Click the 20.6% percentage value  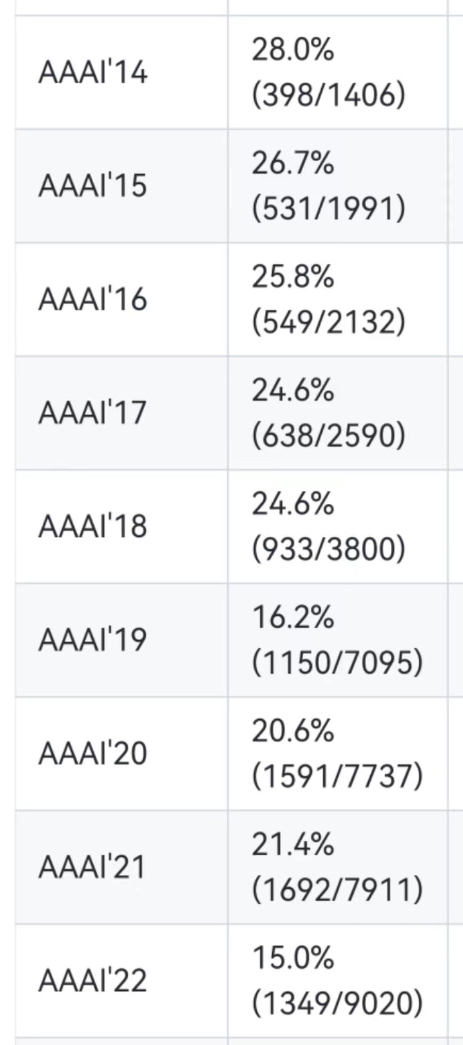(293, 731)
